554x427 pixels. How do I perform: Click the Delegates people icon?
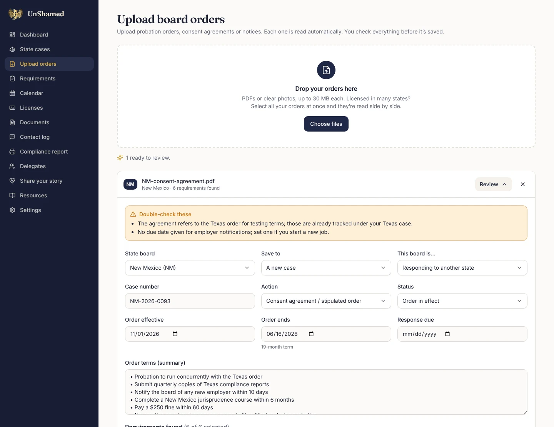tap(12, 166)
